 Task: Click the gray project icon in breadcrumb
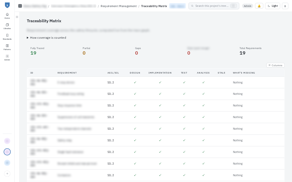tap(20, 6)
